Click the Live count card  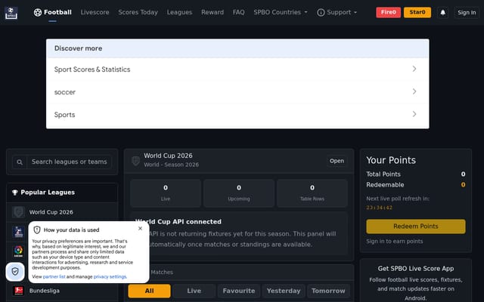tap(166, 193)
